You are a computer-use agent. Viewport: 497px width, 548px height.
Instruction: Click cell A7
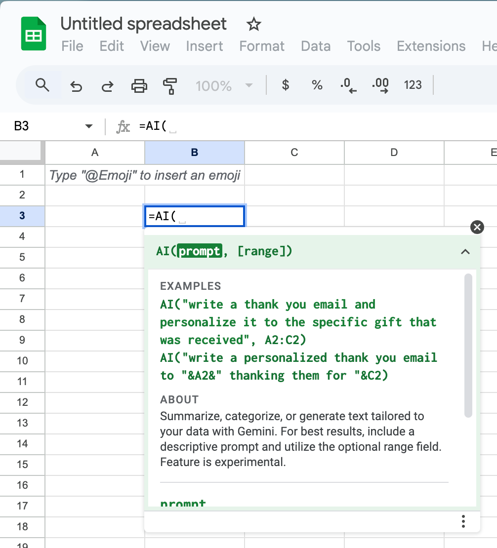(95, 299)
